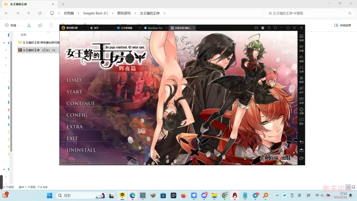The width and height of the screenshot is (357, 201).
Task: Show hidden system tray icons chevron
Action: pos(277,196)
